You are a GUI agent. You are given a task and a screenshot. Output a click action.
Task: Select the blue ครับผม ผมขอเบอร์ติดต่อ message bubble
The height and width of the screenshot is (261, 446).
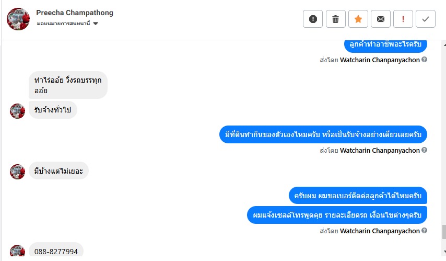[x=358, y=195]
